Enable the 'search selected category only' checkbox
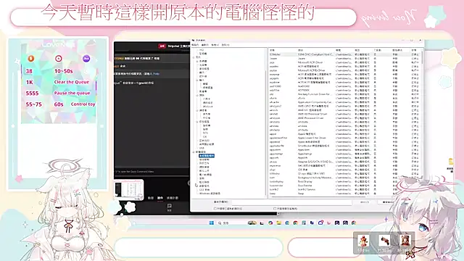The width and height of the screenshot is (464, 261). coord(215,209)
